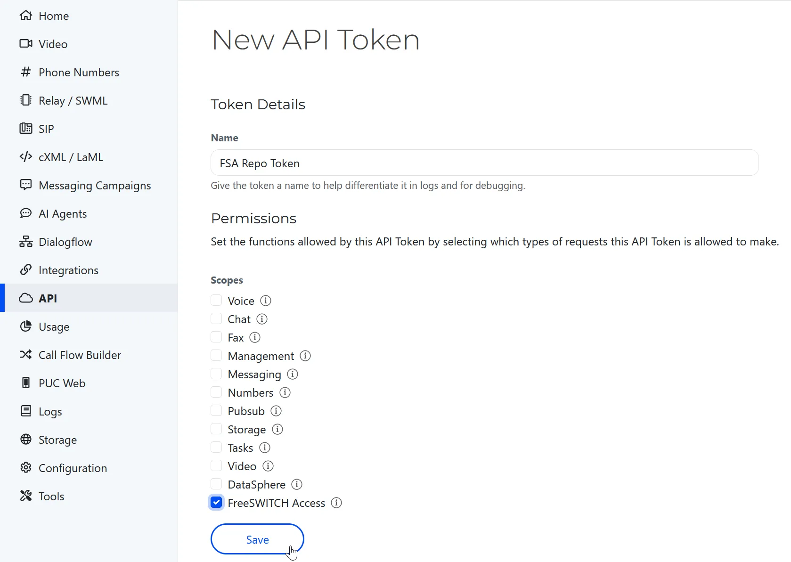Click the Usage pie chart icon
Viewport: 791px width, 562px height.
coord(26,326)
